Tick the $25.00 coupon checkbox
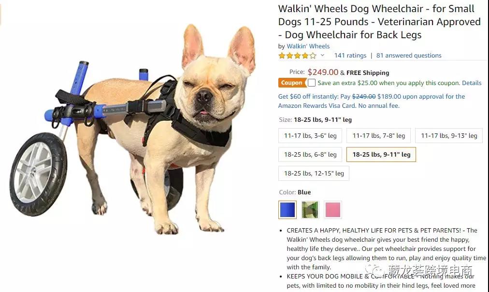Screen dimensions: 489x292 [312, 83]
